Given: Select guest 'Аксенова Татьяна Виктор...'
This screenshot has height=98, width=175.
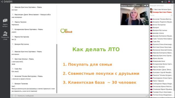Looking at the screenshot, I should coord(161,19).
